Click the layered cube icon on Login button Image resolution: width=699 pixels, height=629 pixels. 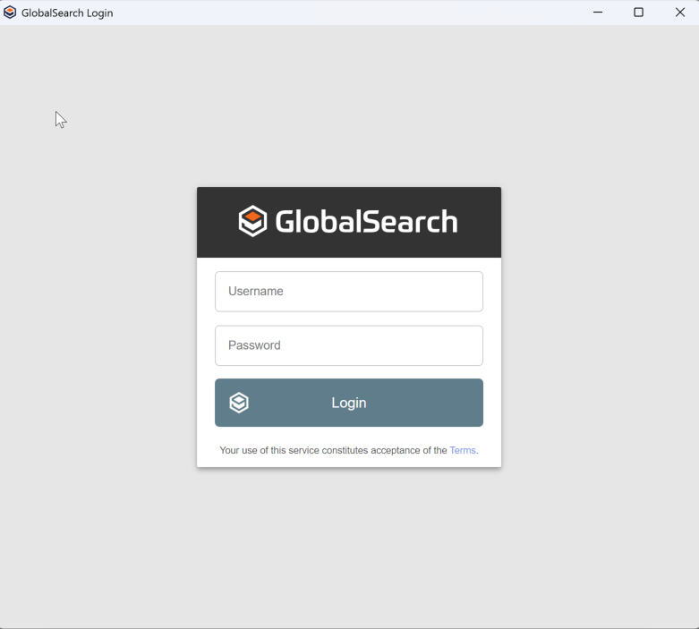[x=239, y=403]
